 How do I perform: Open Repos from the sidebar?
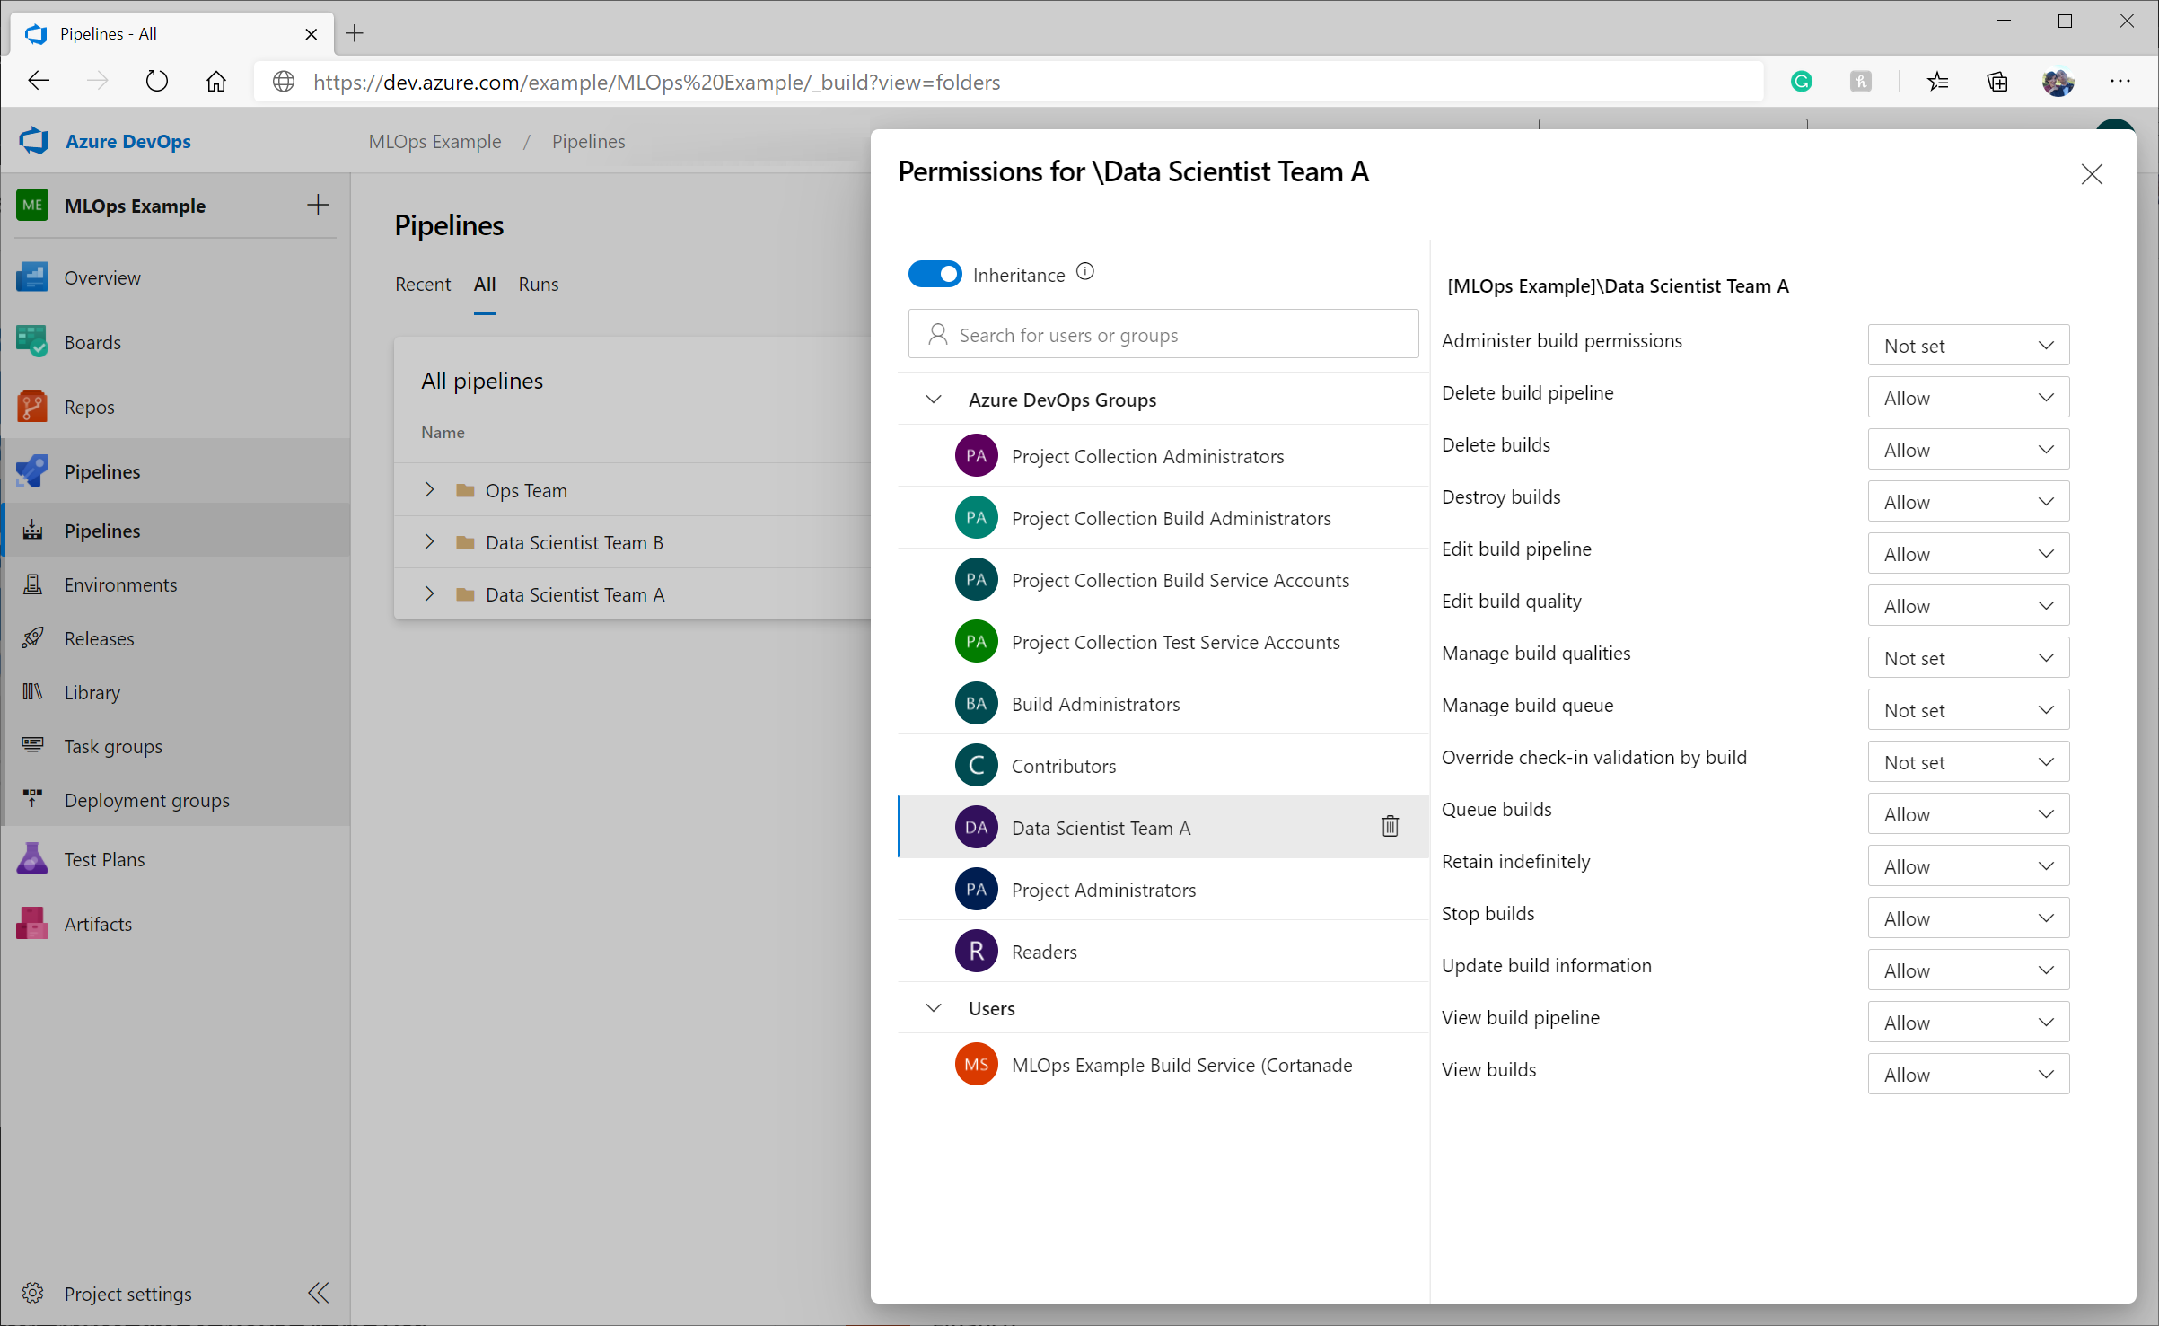[x=176, y=407]
